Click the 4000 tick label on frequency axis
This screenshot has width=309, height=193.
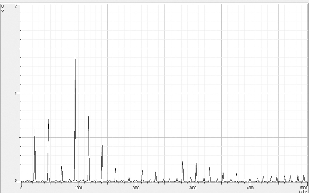(x=250, y=188)
